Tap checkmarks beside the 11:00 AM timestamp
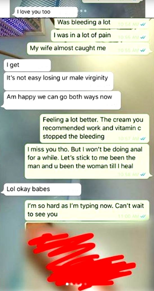Screen dimensions: 154x291 point(143,216)
